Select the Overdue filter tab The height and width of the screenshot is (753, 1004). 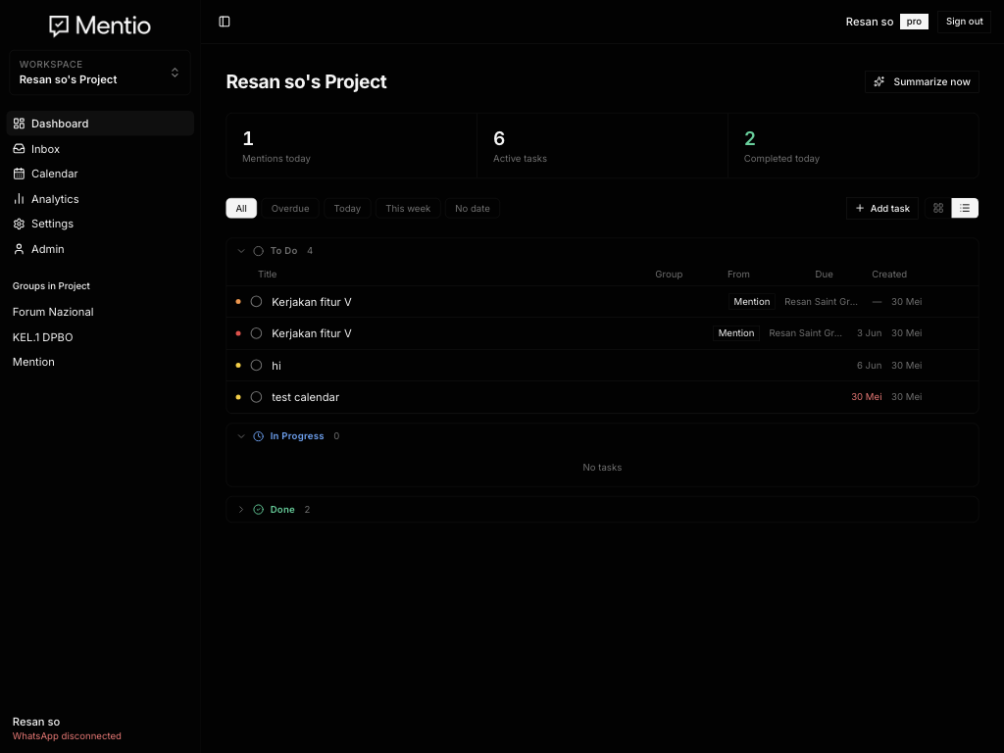[290, 208]
